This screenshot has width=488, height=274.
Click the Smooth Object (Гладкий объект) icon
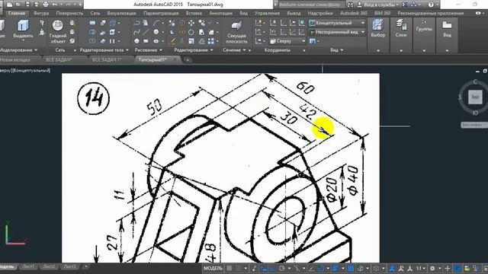coord(58,25)
